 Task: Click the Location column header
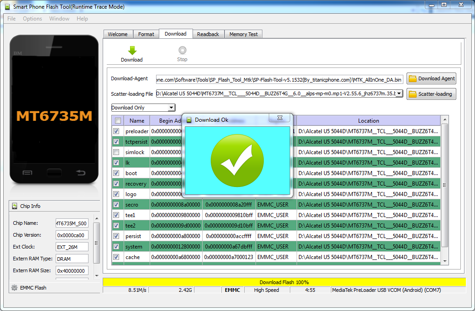coord(368,120)
